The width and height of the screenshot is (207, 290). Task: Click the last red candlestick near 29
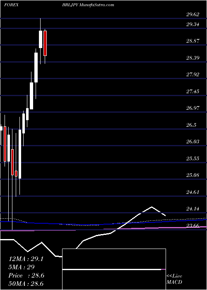tap(45, 43)
